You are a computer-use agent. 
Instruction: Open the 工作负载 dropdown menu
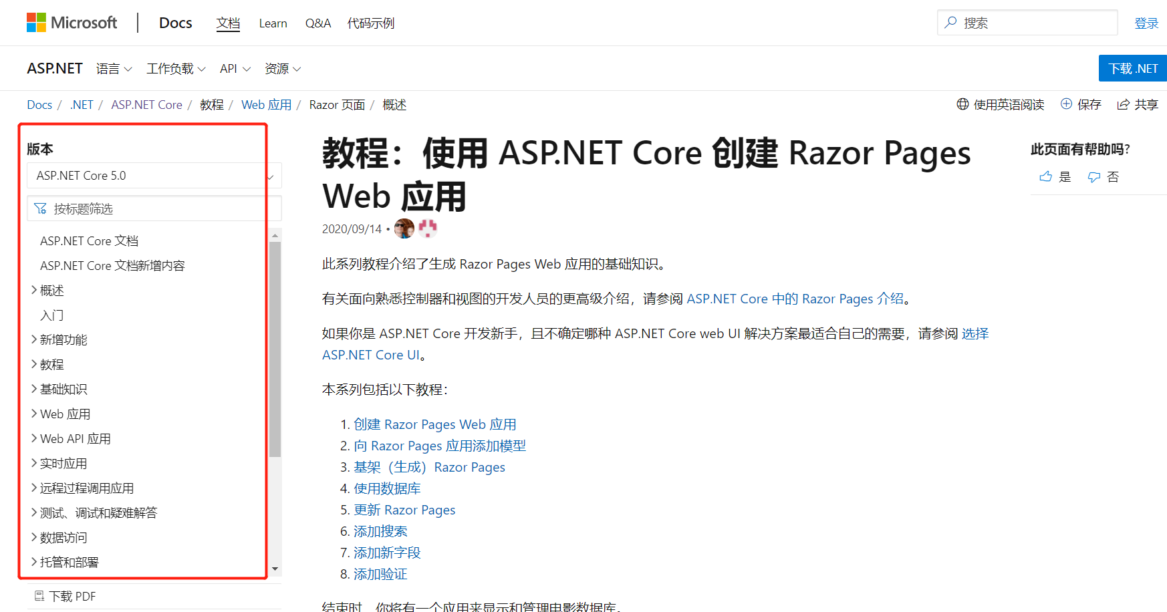point(176,69)
